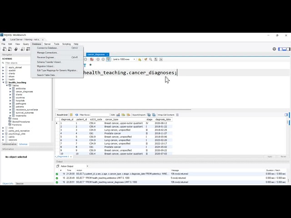Select Reverse Engineer from Database menu

57,57
